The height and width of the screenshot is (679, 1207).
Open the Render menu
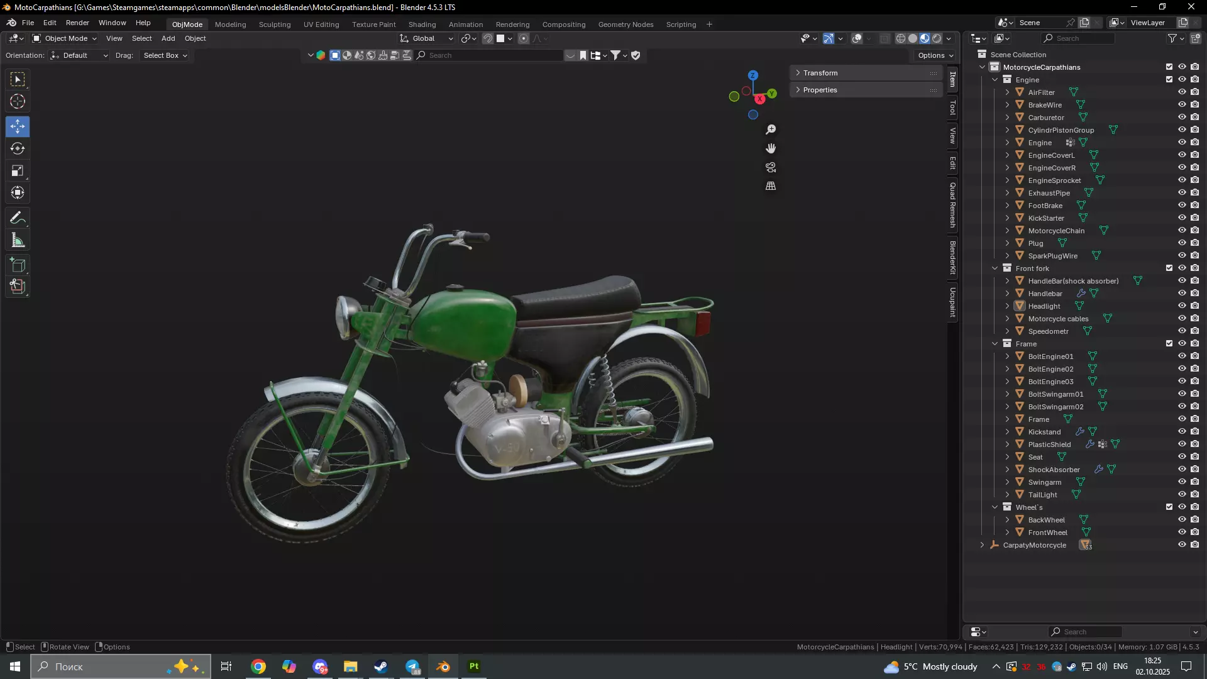pos(77,23)
